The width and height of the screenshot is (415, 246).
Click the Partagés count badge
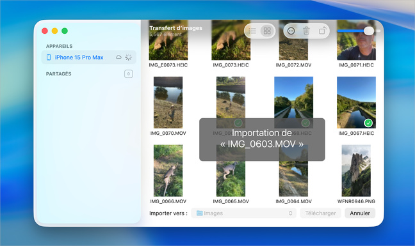(x=128, y=74)
